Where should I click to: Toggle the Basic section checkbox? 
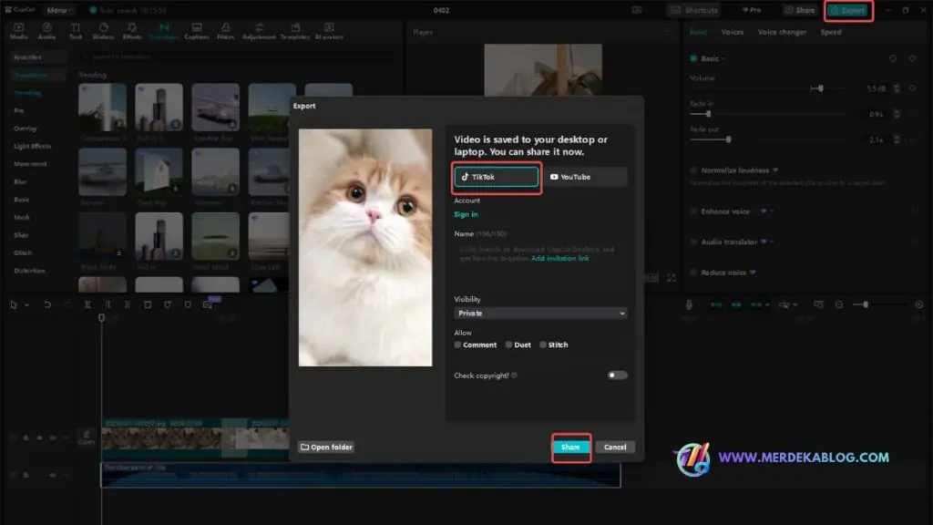[693, 58]
